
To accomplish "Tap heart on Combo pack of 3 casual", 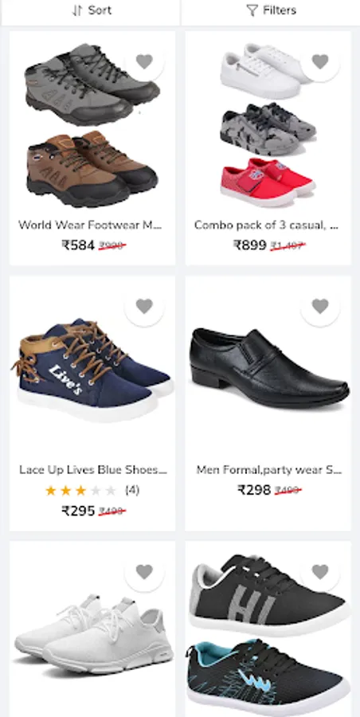I will coord(320,61).
